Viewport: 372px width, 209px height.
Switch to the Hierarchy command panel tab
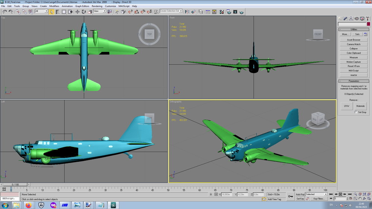coord(351,19)
